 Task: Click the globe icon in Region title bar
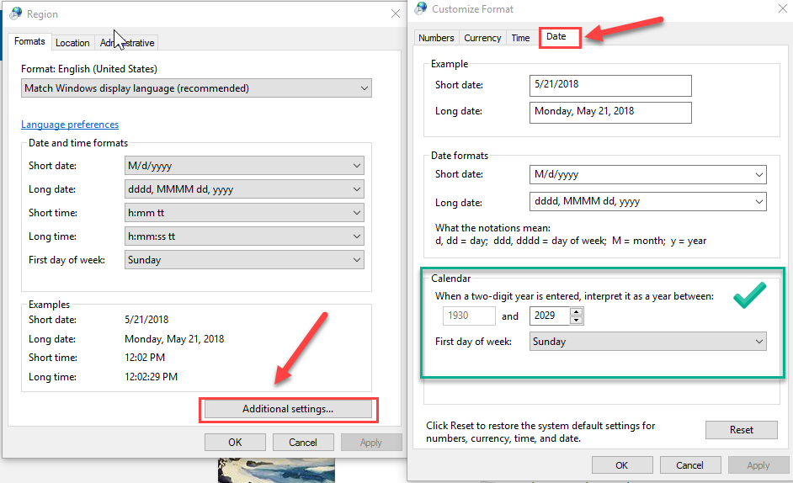click(x=16, y=13)
